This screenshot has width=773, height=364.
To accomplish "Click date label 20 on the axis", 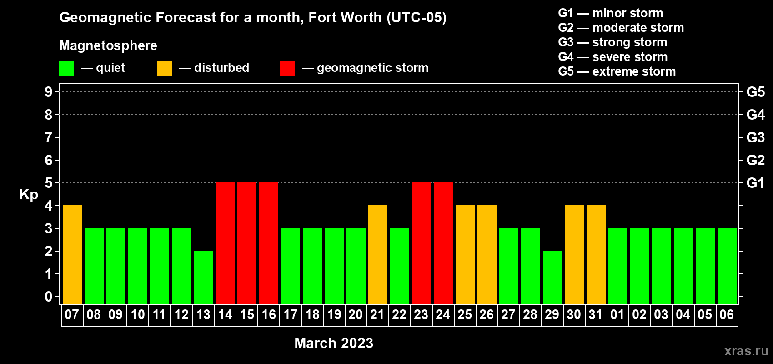I will coord(356,315).
